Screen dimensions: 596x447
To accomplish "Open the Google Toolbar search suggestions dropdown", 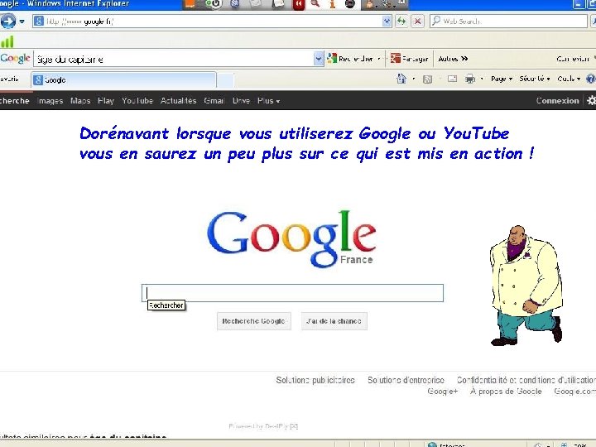I will (319, 59).
